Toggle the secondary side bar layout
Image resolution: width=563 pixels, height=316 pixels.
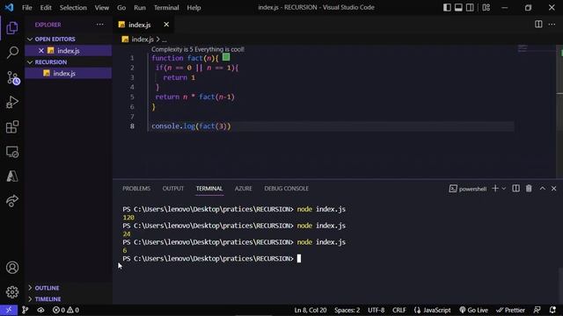click(x=470, y=8)
